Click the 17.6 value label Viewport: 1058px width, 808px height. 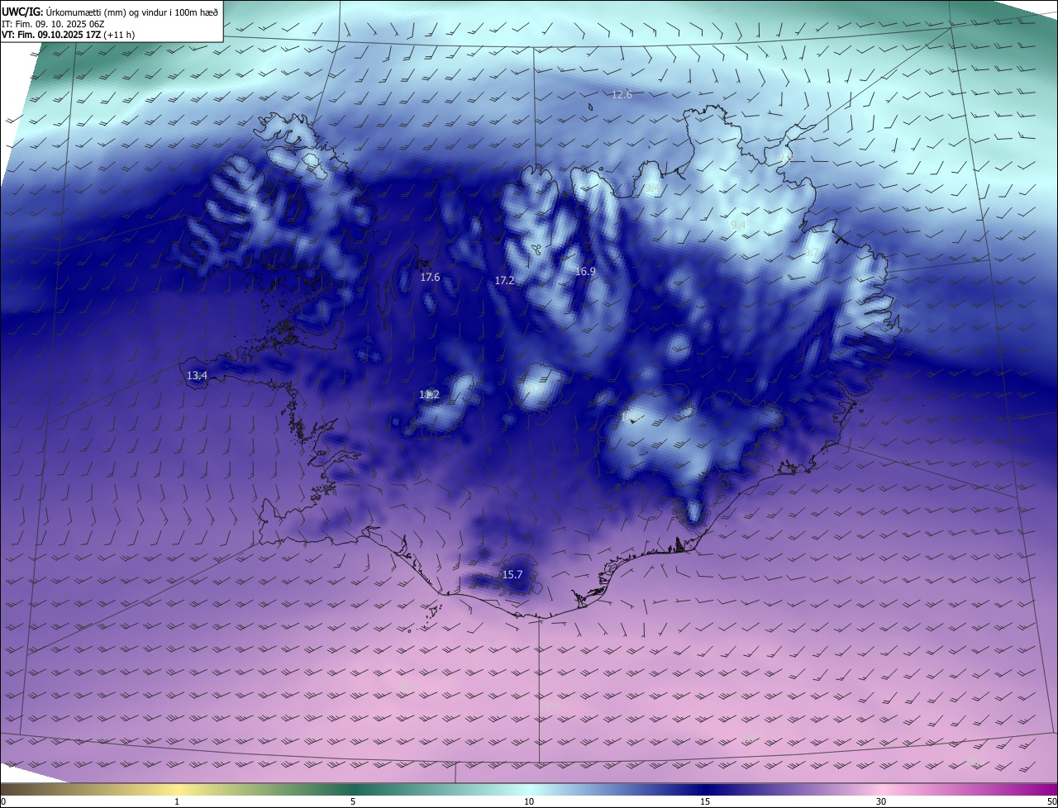430,278
